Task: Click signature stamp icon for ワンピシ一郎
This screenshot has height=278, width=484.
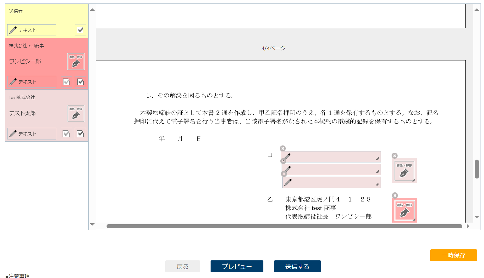Action: (x=76, y=61)
